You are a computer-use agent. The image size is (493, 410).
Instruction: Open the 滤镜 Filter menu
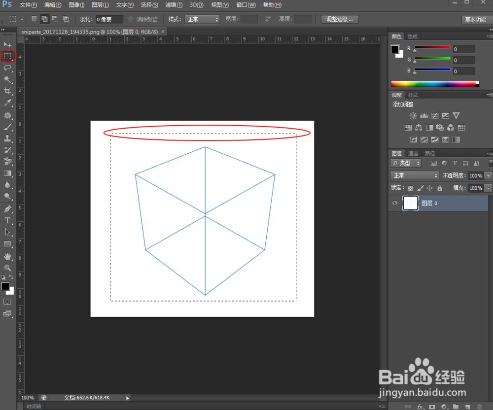174,5
